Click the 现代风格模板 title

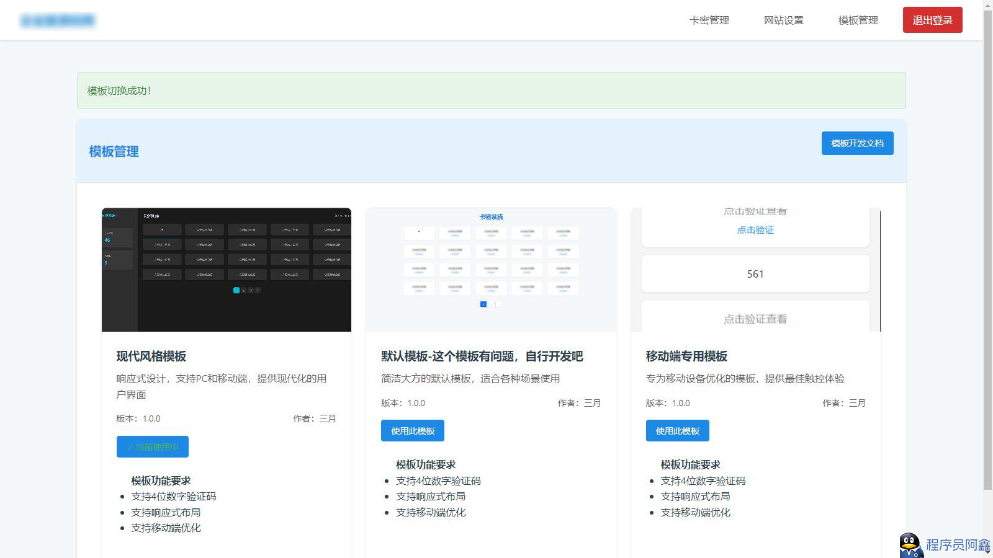pos(151,356)
